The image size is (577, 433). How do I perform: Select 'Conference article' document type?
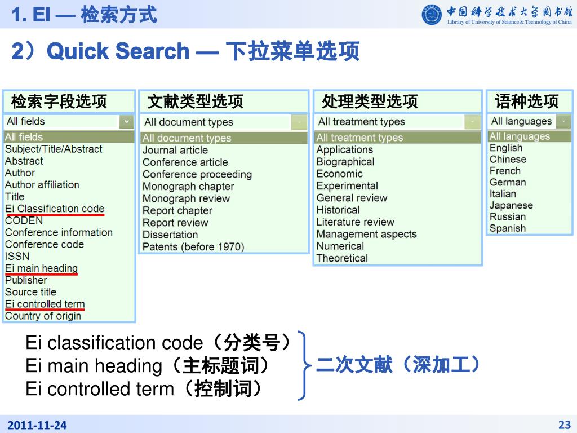[x=185, y=162]
